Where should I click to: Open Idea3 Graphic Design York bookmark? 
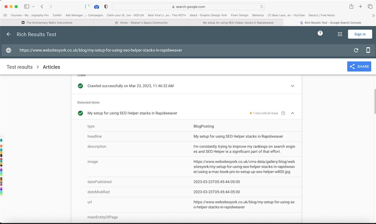pos(208,15)
